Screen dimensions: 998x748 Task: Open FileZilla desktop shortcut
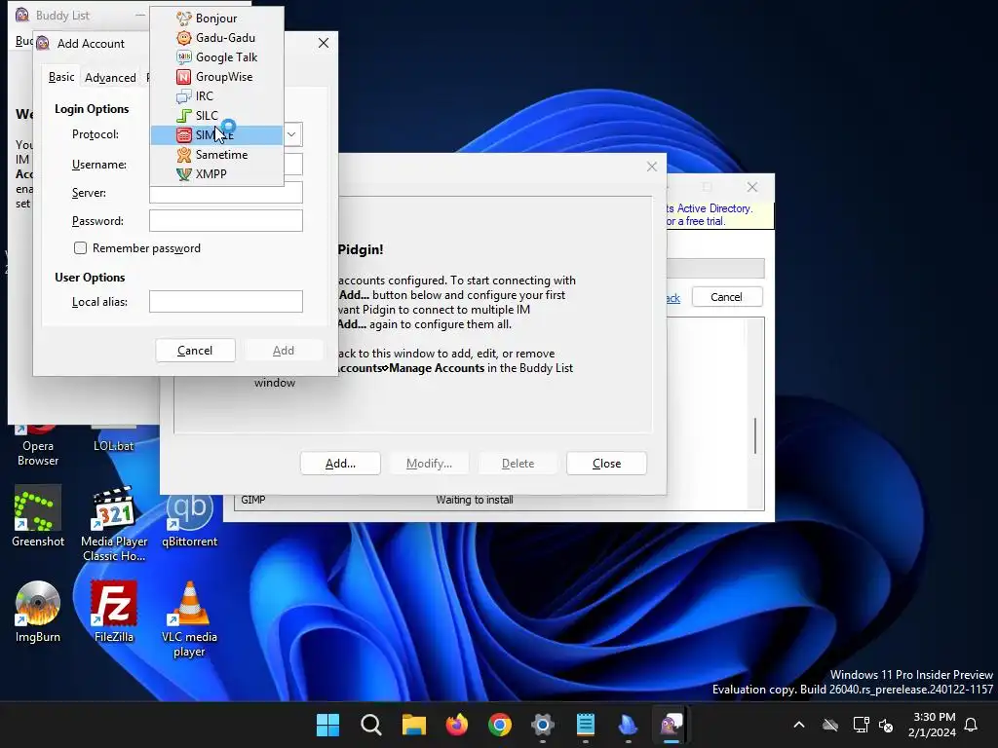(x=114, y=612)
